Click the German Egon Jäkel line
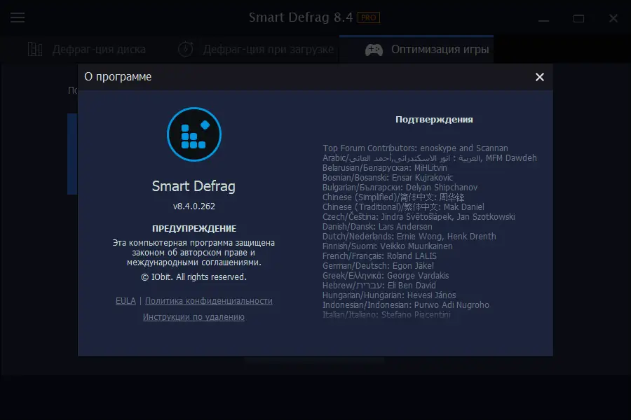This screenshot has height=420, width=631. (379, 266)
